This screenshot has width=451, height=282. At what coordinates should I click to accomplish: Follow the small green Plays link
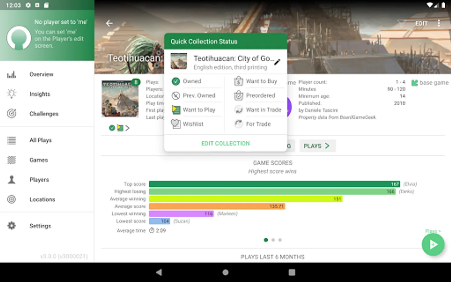click(433, 231)
